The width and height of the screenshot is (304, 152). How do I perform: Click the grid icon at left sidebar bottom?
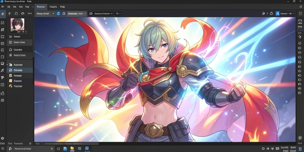pyautogui.click(x=2, y=85)
